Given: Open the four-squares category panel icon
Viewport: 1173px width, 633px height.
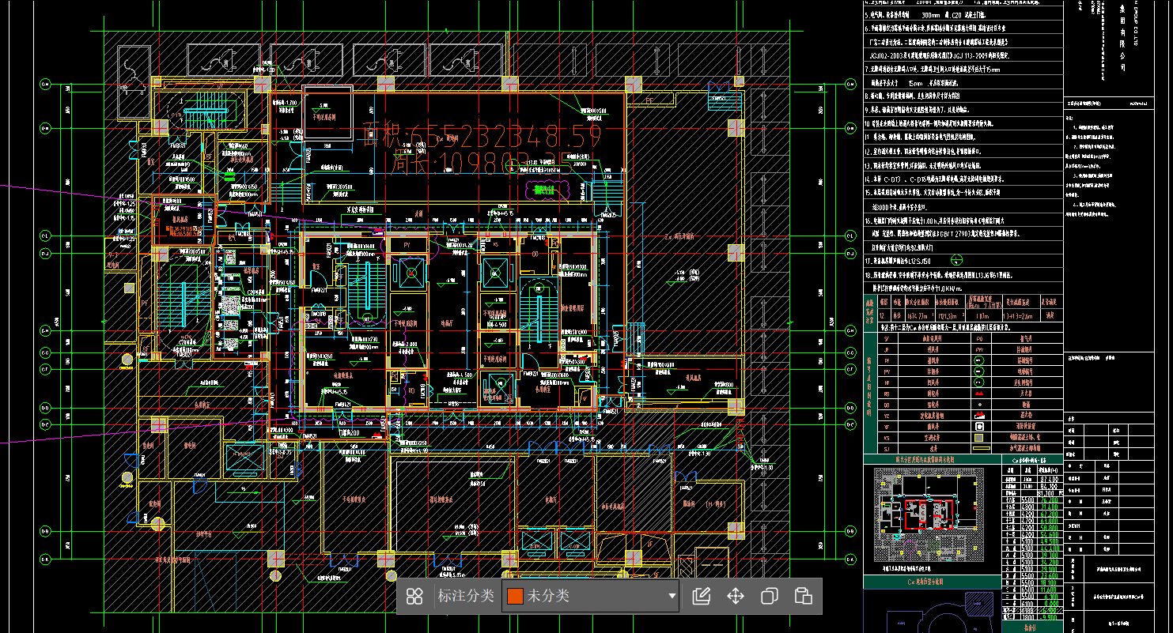Looking at the screenshot, I should click(414, 597).
